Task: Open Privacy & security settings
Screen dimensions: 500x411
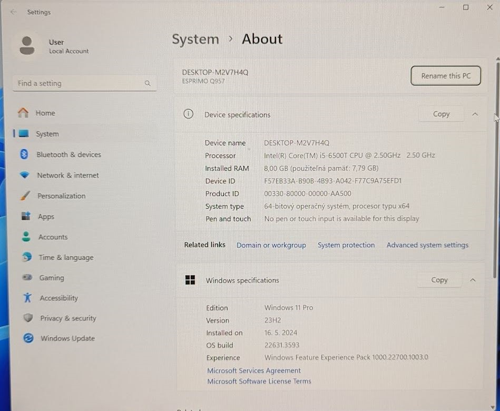Action: tap(67, 318)
